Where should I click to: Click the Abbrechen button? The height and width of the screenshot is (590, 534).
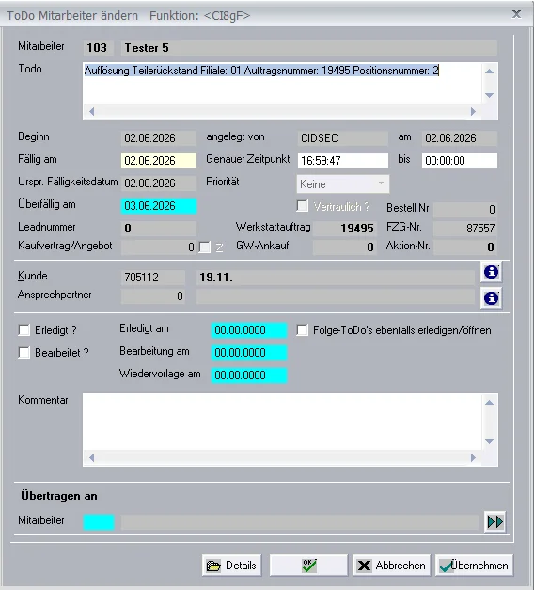tap(391, 566)
